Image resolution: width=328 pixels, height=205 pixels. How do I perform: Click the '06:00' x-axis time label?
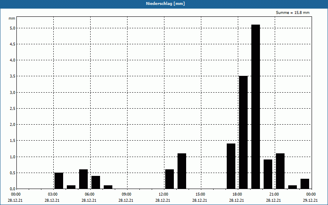(x=90, y=194)
